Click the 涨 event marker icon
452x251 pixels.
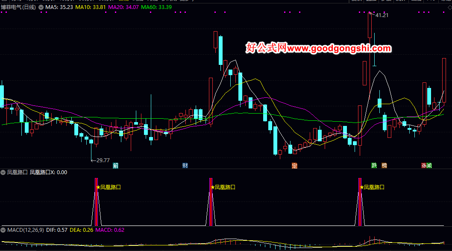[424, 165]
